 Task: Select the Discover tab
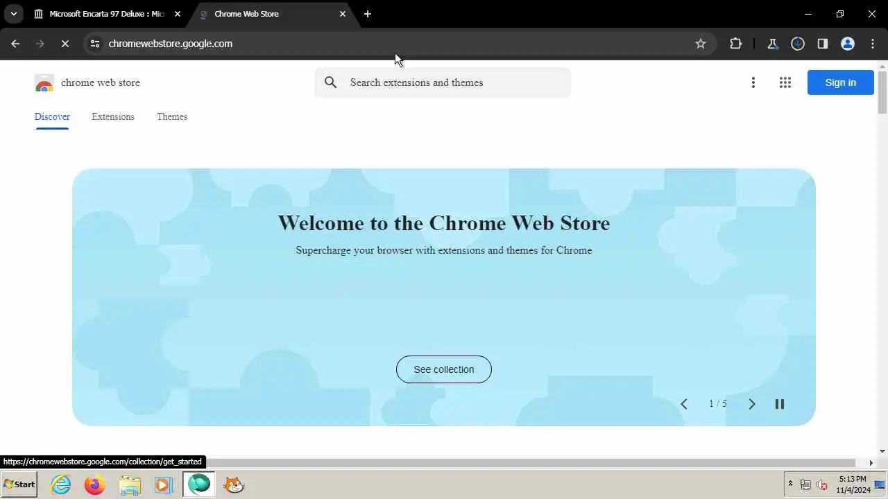52,117
